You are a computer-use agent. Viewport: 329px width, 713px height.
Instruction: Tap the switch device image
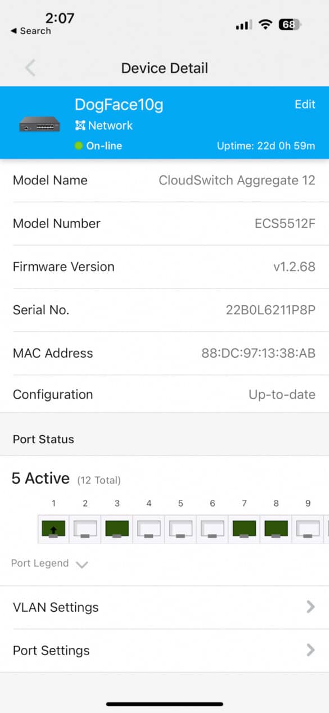point(40,124)
